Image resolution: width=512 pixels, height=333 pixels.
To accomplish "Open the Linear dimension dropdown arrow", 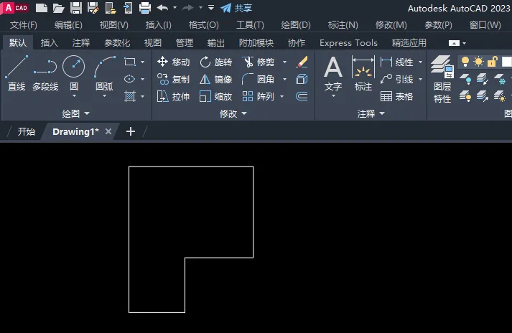I will (420, 62).
